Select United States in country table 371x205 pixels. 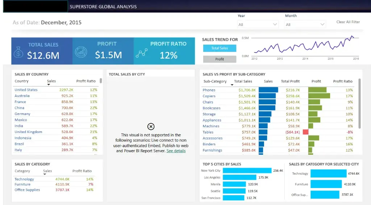(56, 90)
